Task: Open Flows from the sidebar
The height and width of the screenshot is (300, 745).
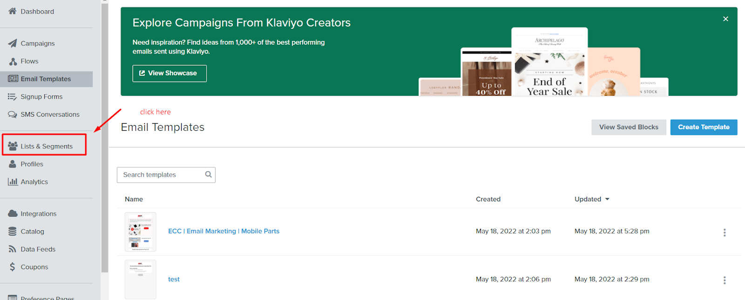Action: click(29, 61)
